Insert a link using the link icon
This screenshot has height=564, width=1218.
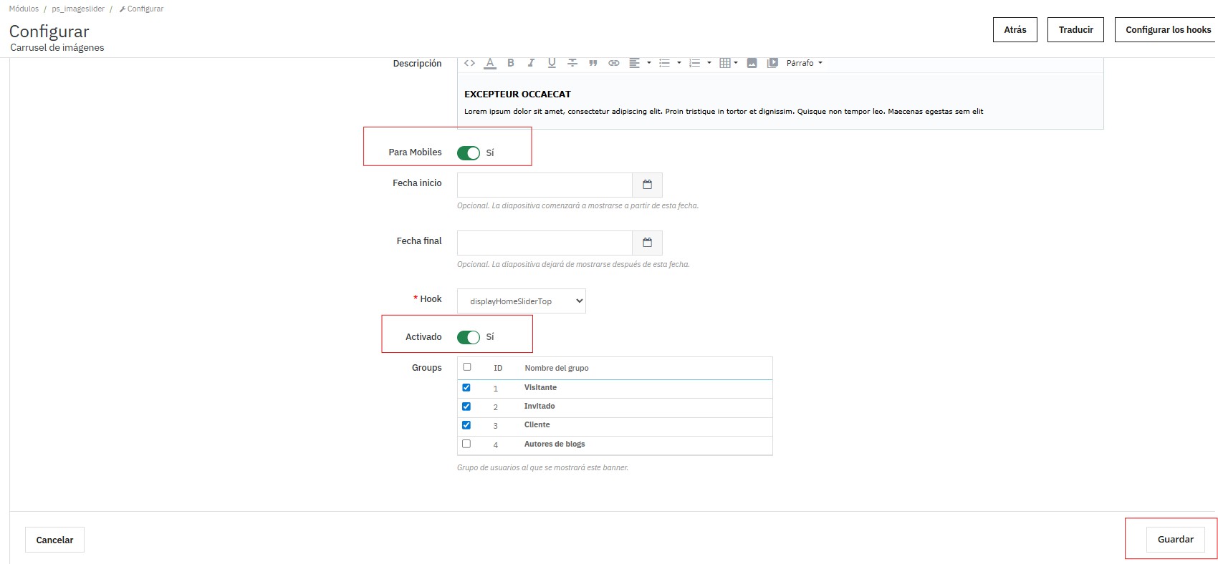click(614, 63)
